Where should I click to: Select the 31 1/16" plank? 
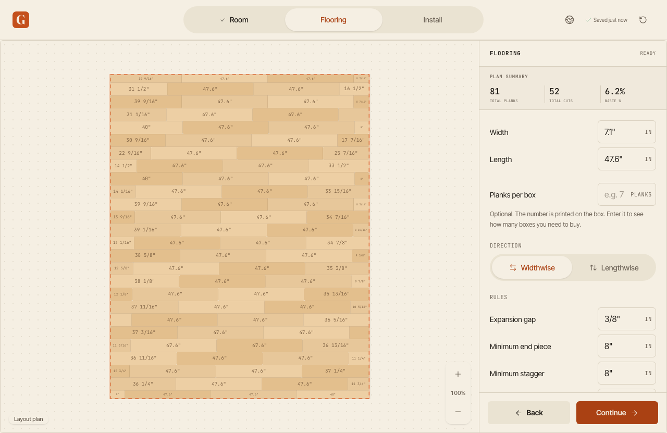[138, 115]
